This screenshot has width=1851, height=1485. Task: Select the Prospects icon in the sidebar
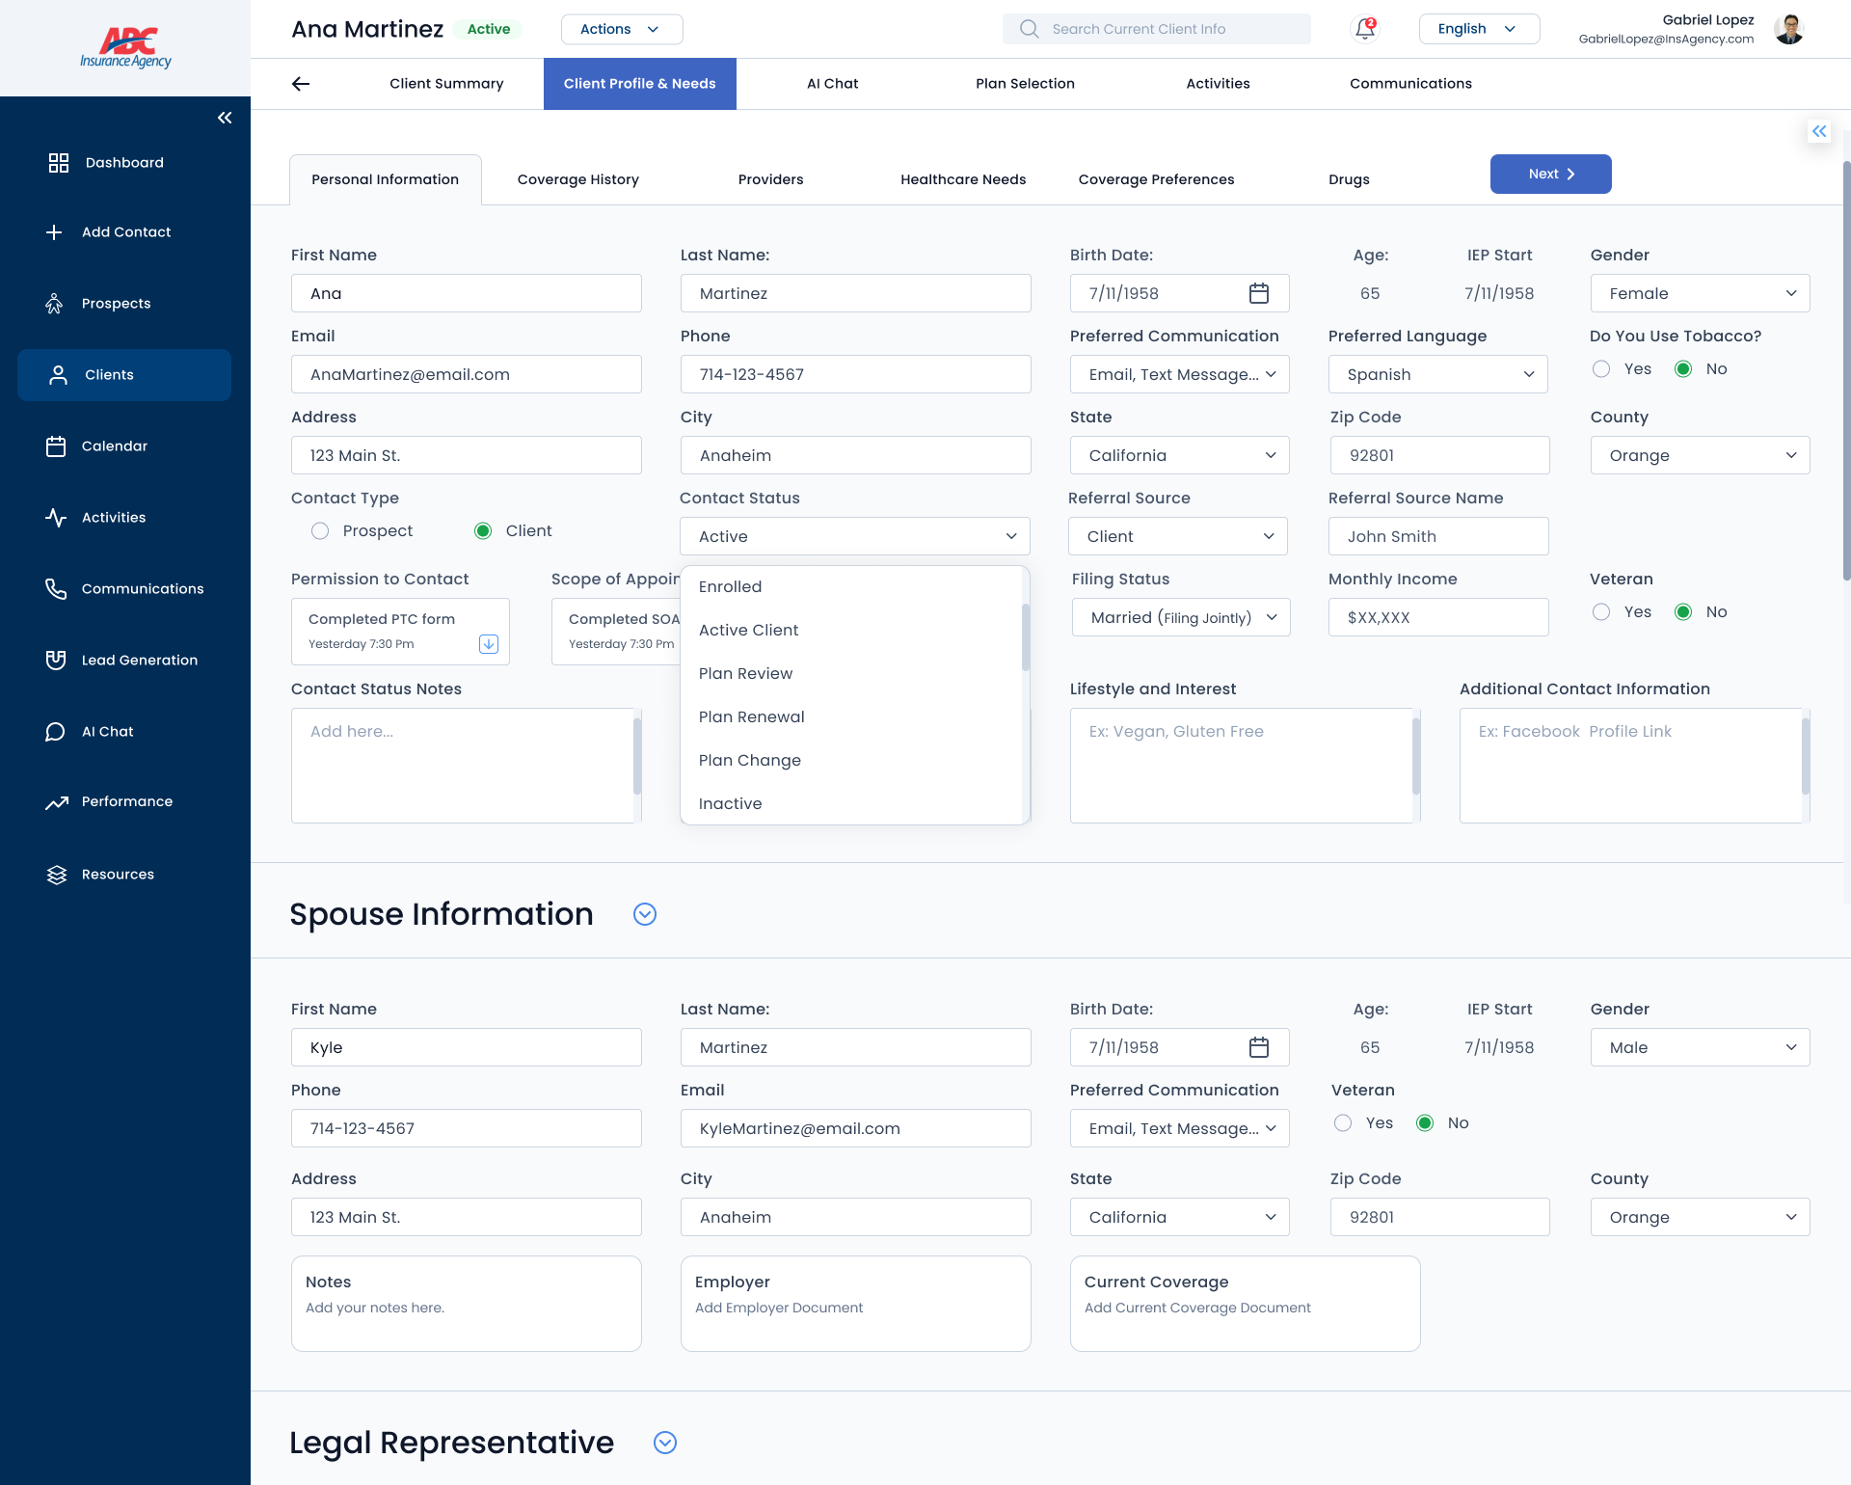coord(58,303)
